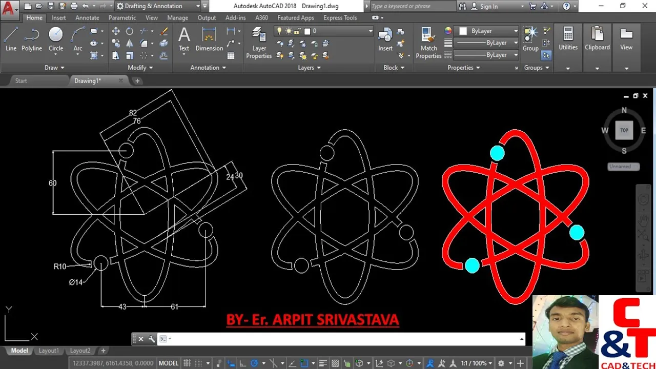The height and width of the screenshot is (369, 656).
Task: Click the Plot printer icon
Action: [74, 6]
